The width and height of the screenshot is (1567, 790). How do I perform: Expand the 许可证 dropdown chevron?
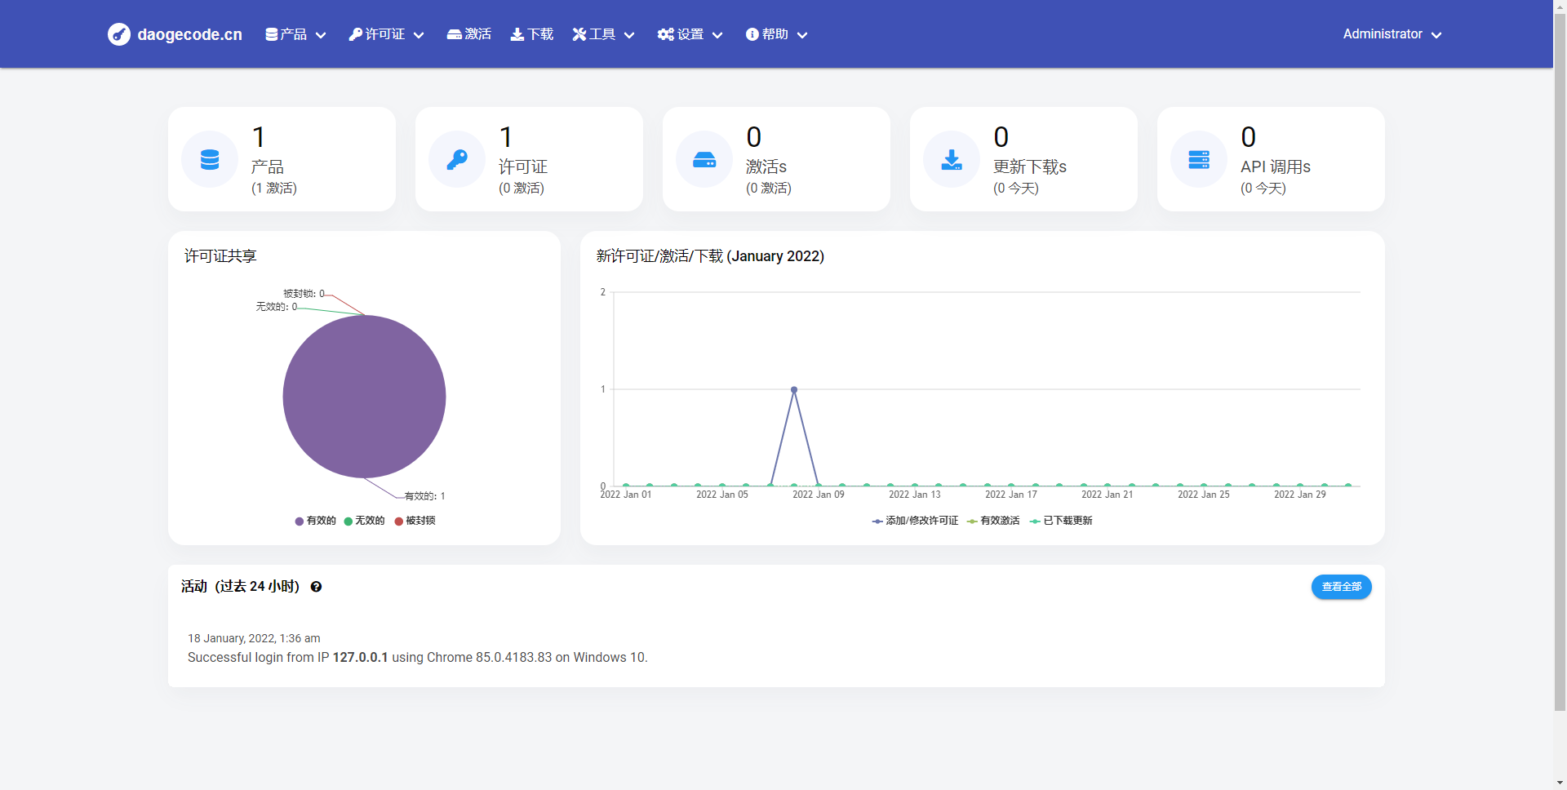[419, 35]
